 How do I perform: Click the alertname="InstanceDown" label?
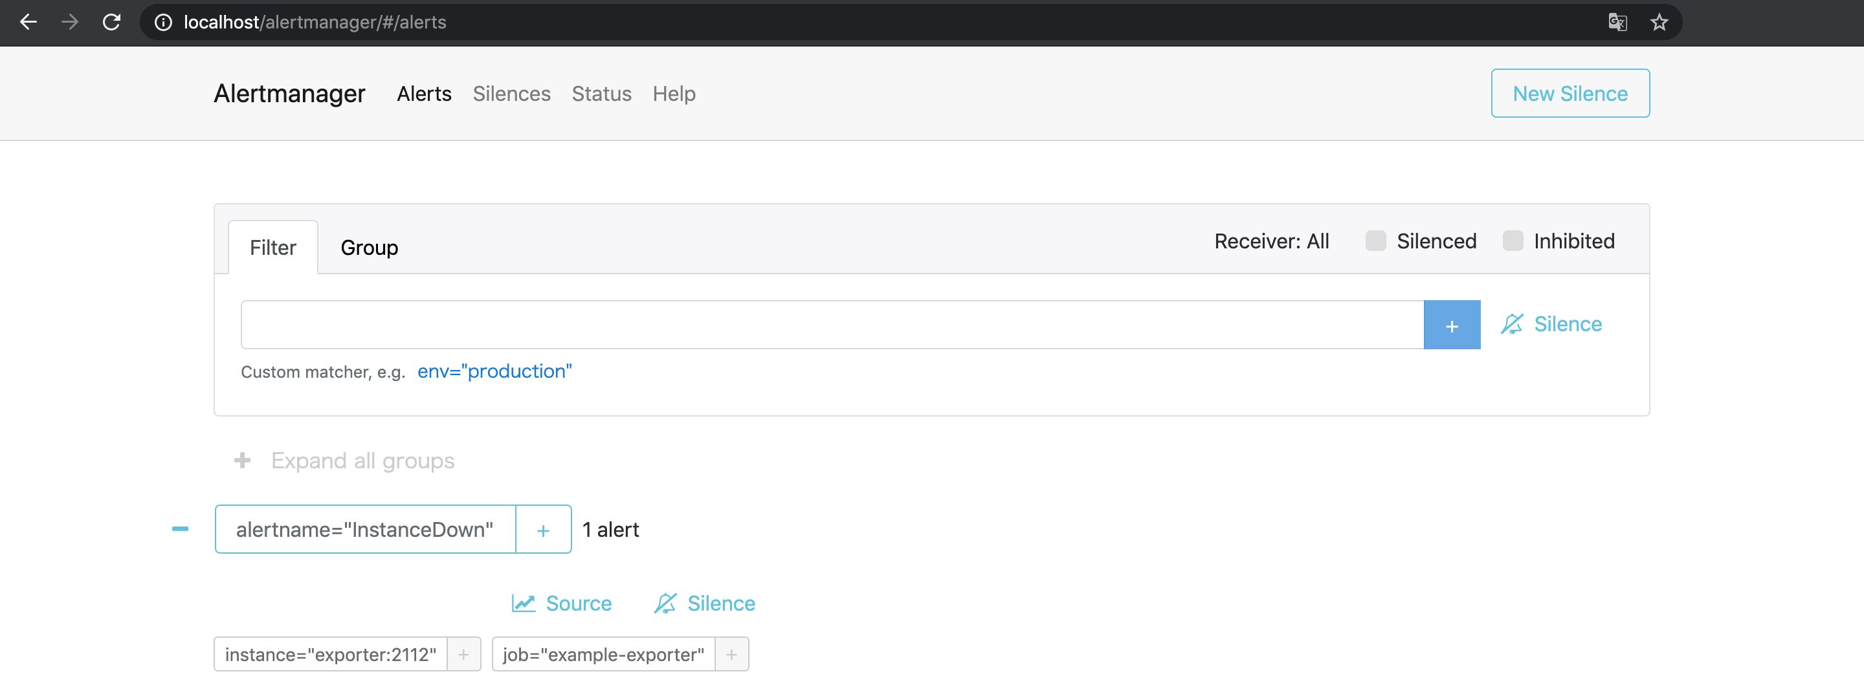364,530
